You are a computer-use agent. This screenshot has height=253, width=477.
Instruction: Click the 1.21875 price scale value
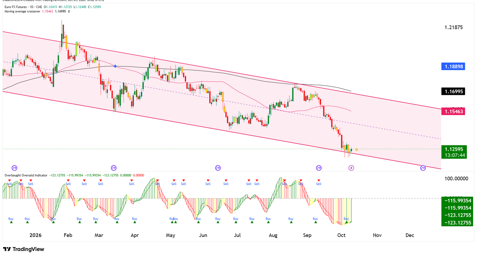[453, 28]
